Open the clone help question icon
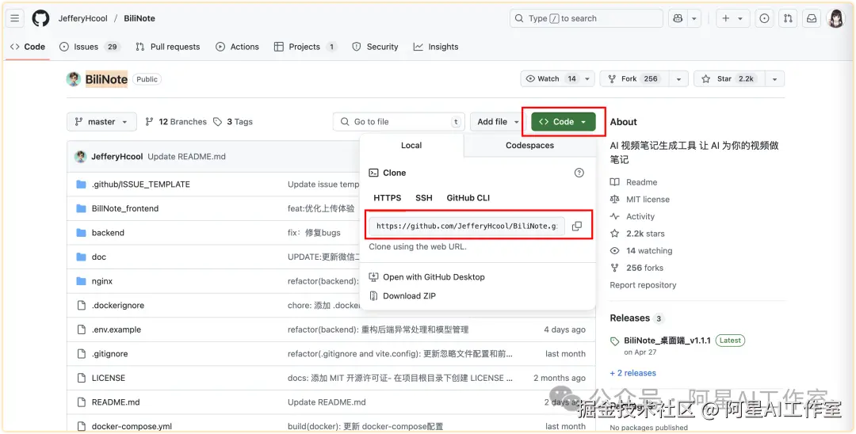The width and height of the screenshot is (856, 434). pyautogui.click(x=579, y=173)
